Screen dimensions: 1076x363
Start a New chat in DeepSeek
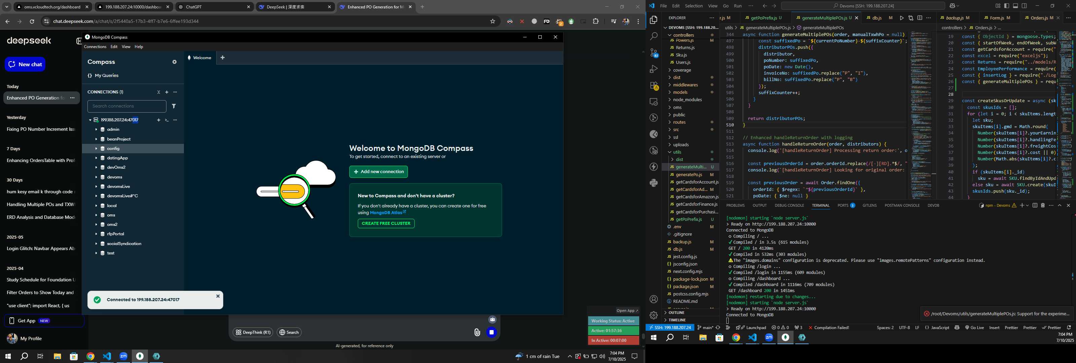tap(25, 64)
